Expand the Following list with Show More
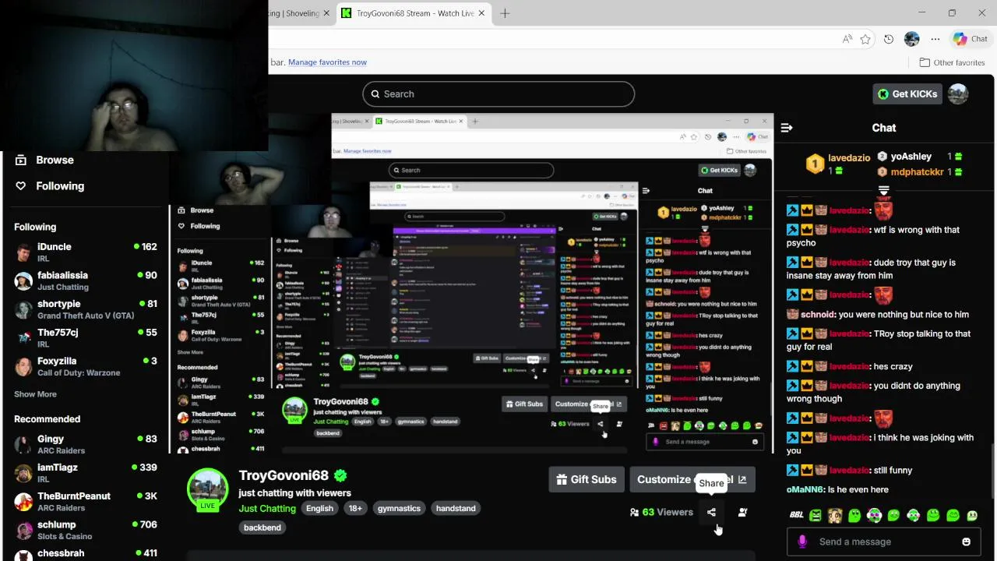This screenshot has width=997, height=561. coord(35,394)
